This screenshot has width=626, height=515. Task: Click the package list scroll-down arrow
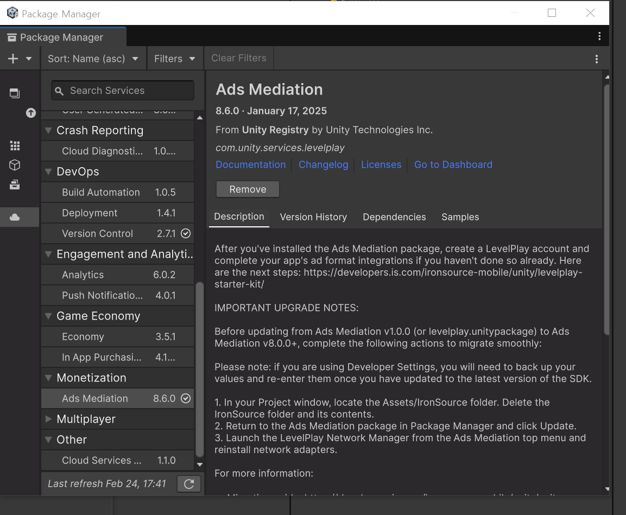click(200, 465)
